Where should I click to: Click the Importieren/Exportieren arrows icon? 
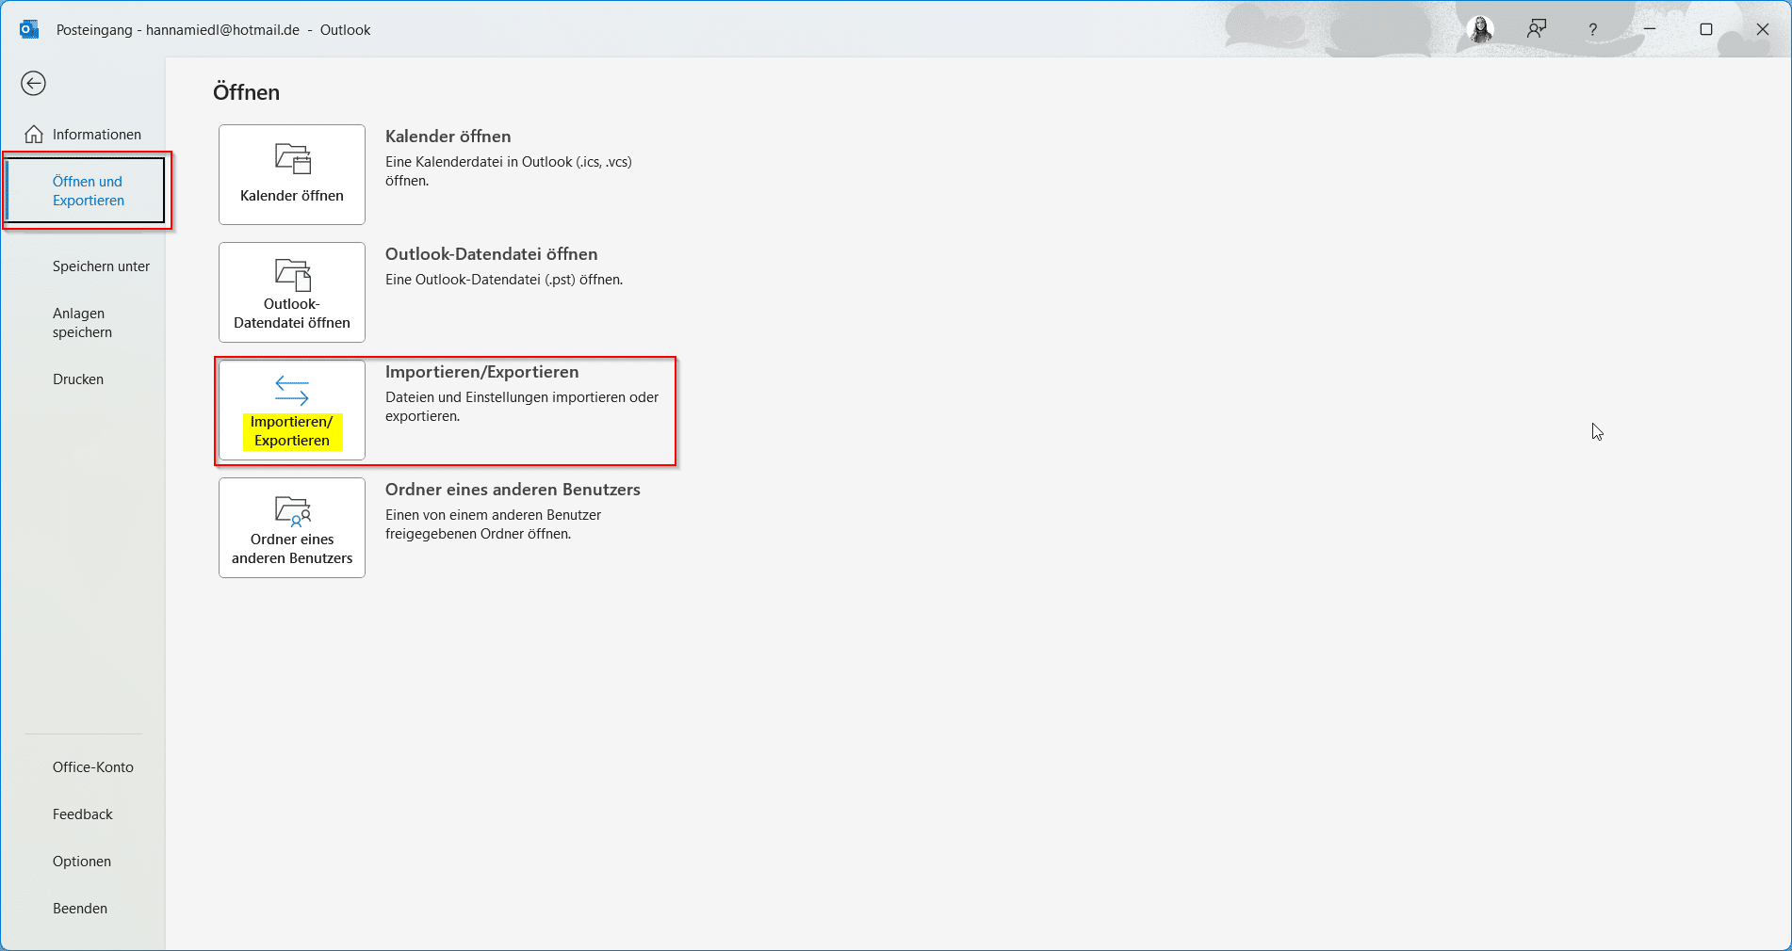pyautogui.click(x=292, y=390)
